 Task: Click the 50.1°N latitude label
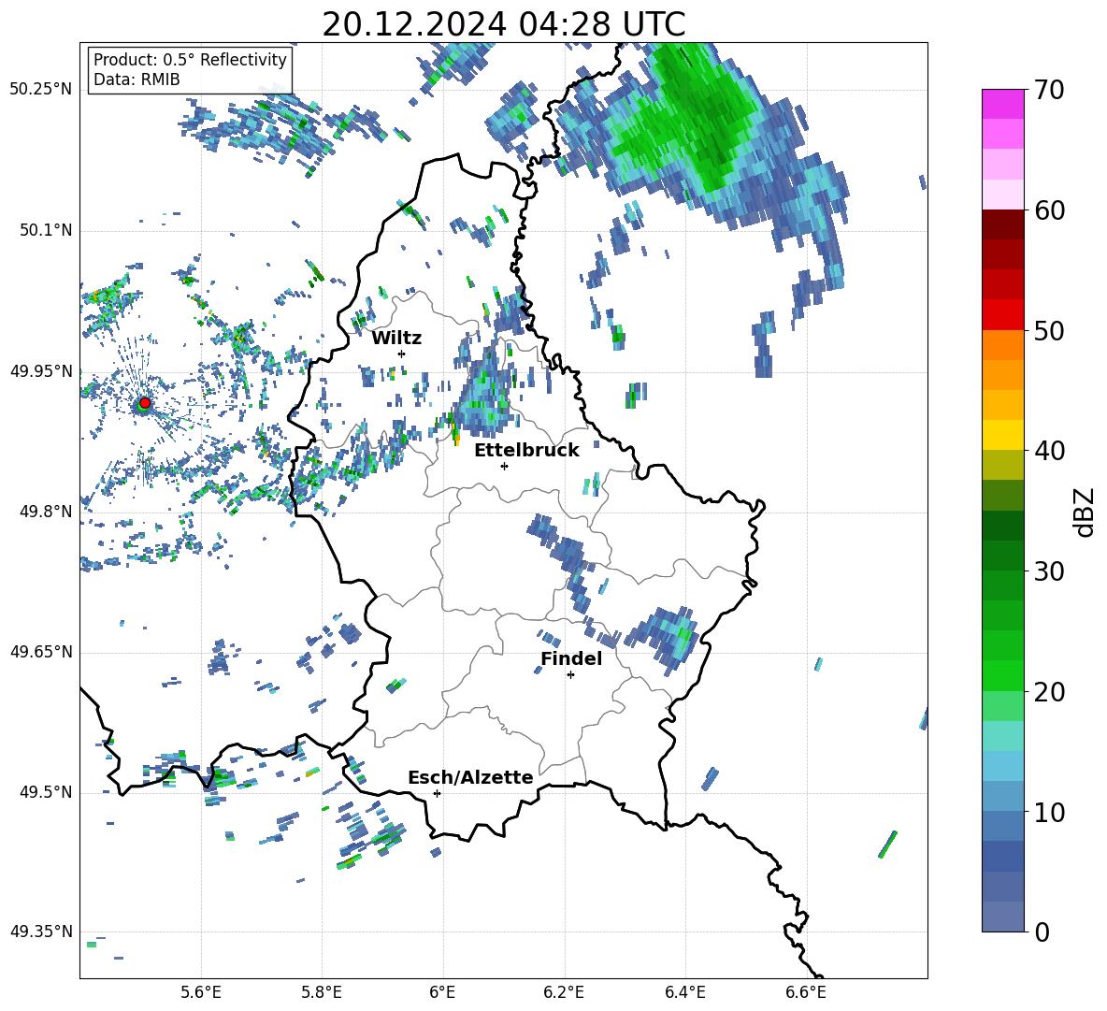pos(45,231)
